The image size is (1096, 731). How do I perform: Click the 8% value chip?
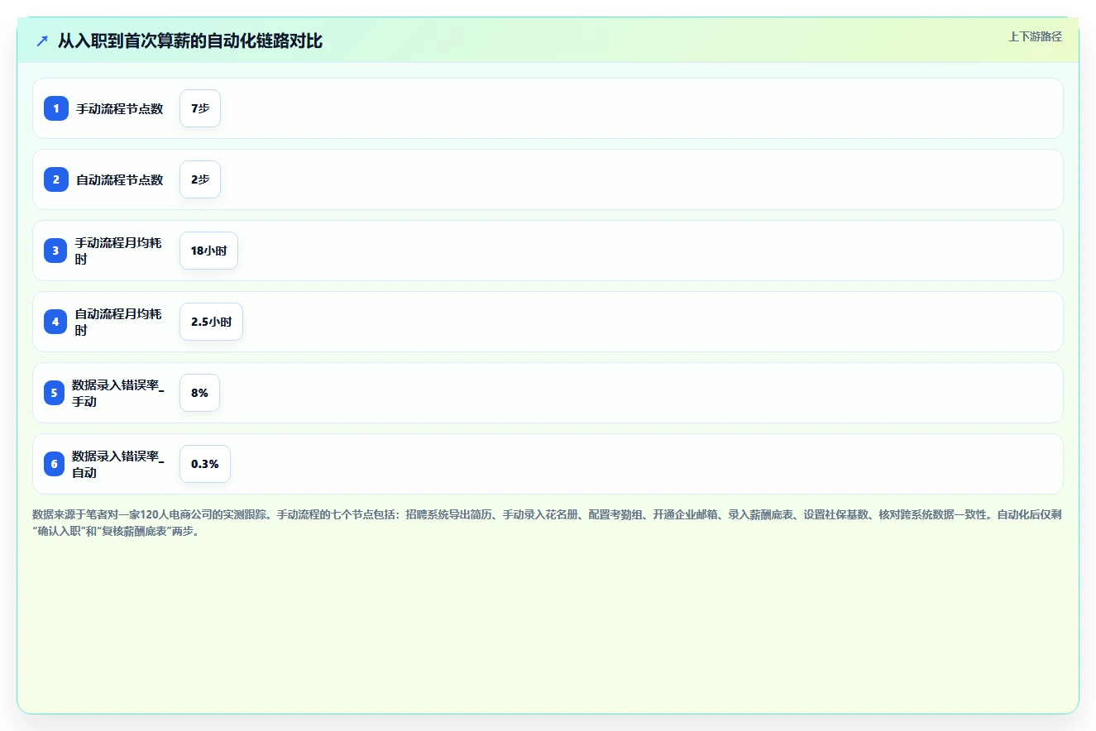point(199,393)
